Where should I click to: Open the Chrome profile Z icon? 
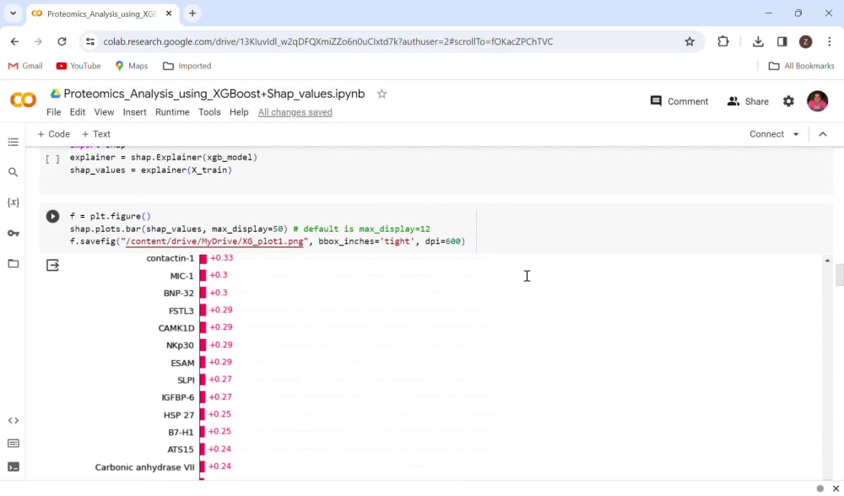806,41
